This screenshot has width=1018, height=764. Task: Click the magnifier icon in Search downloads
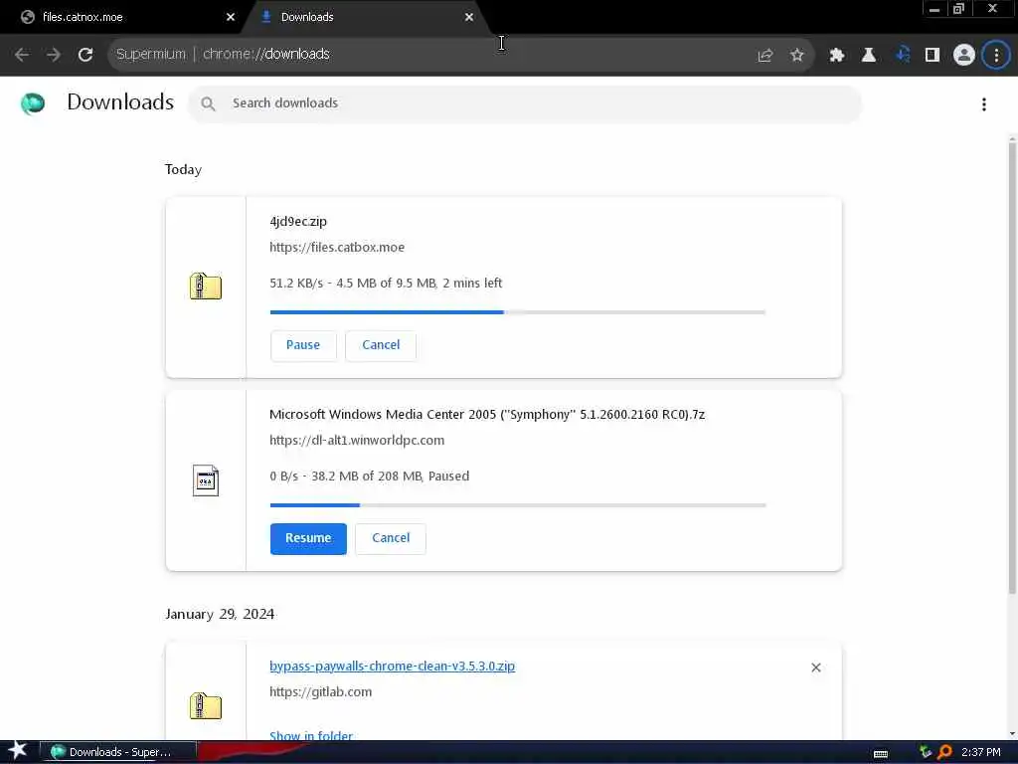[208, 103]
